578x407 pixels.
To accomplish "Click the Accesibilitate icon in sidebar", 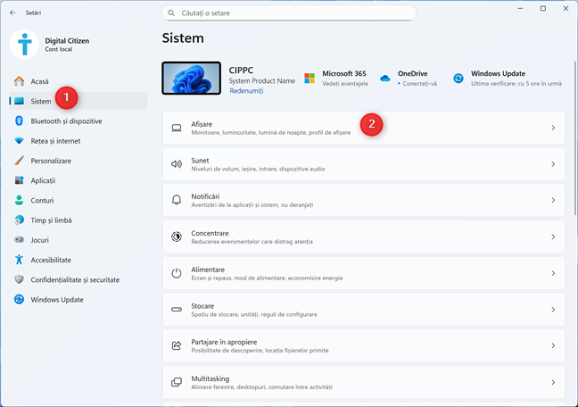I will point(19,260).
